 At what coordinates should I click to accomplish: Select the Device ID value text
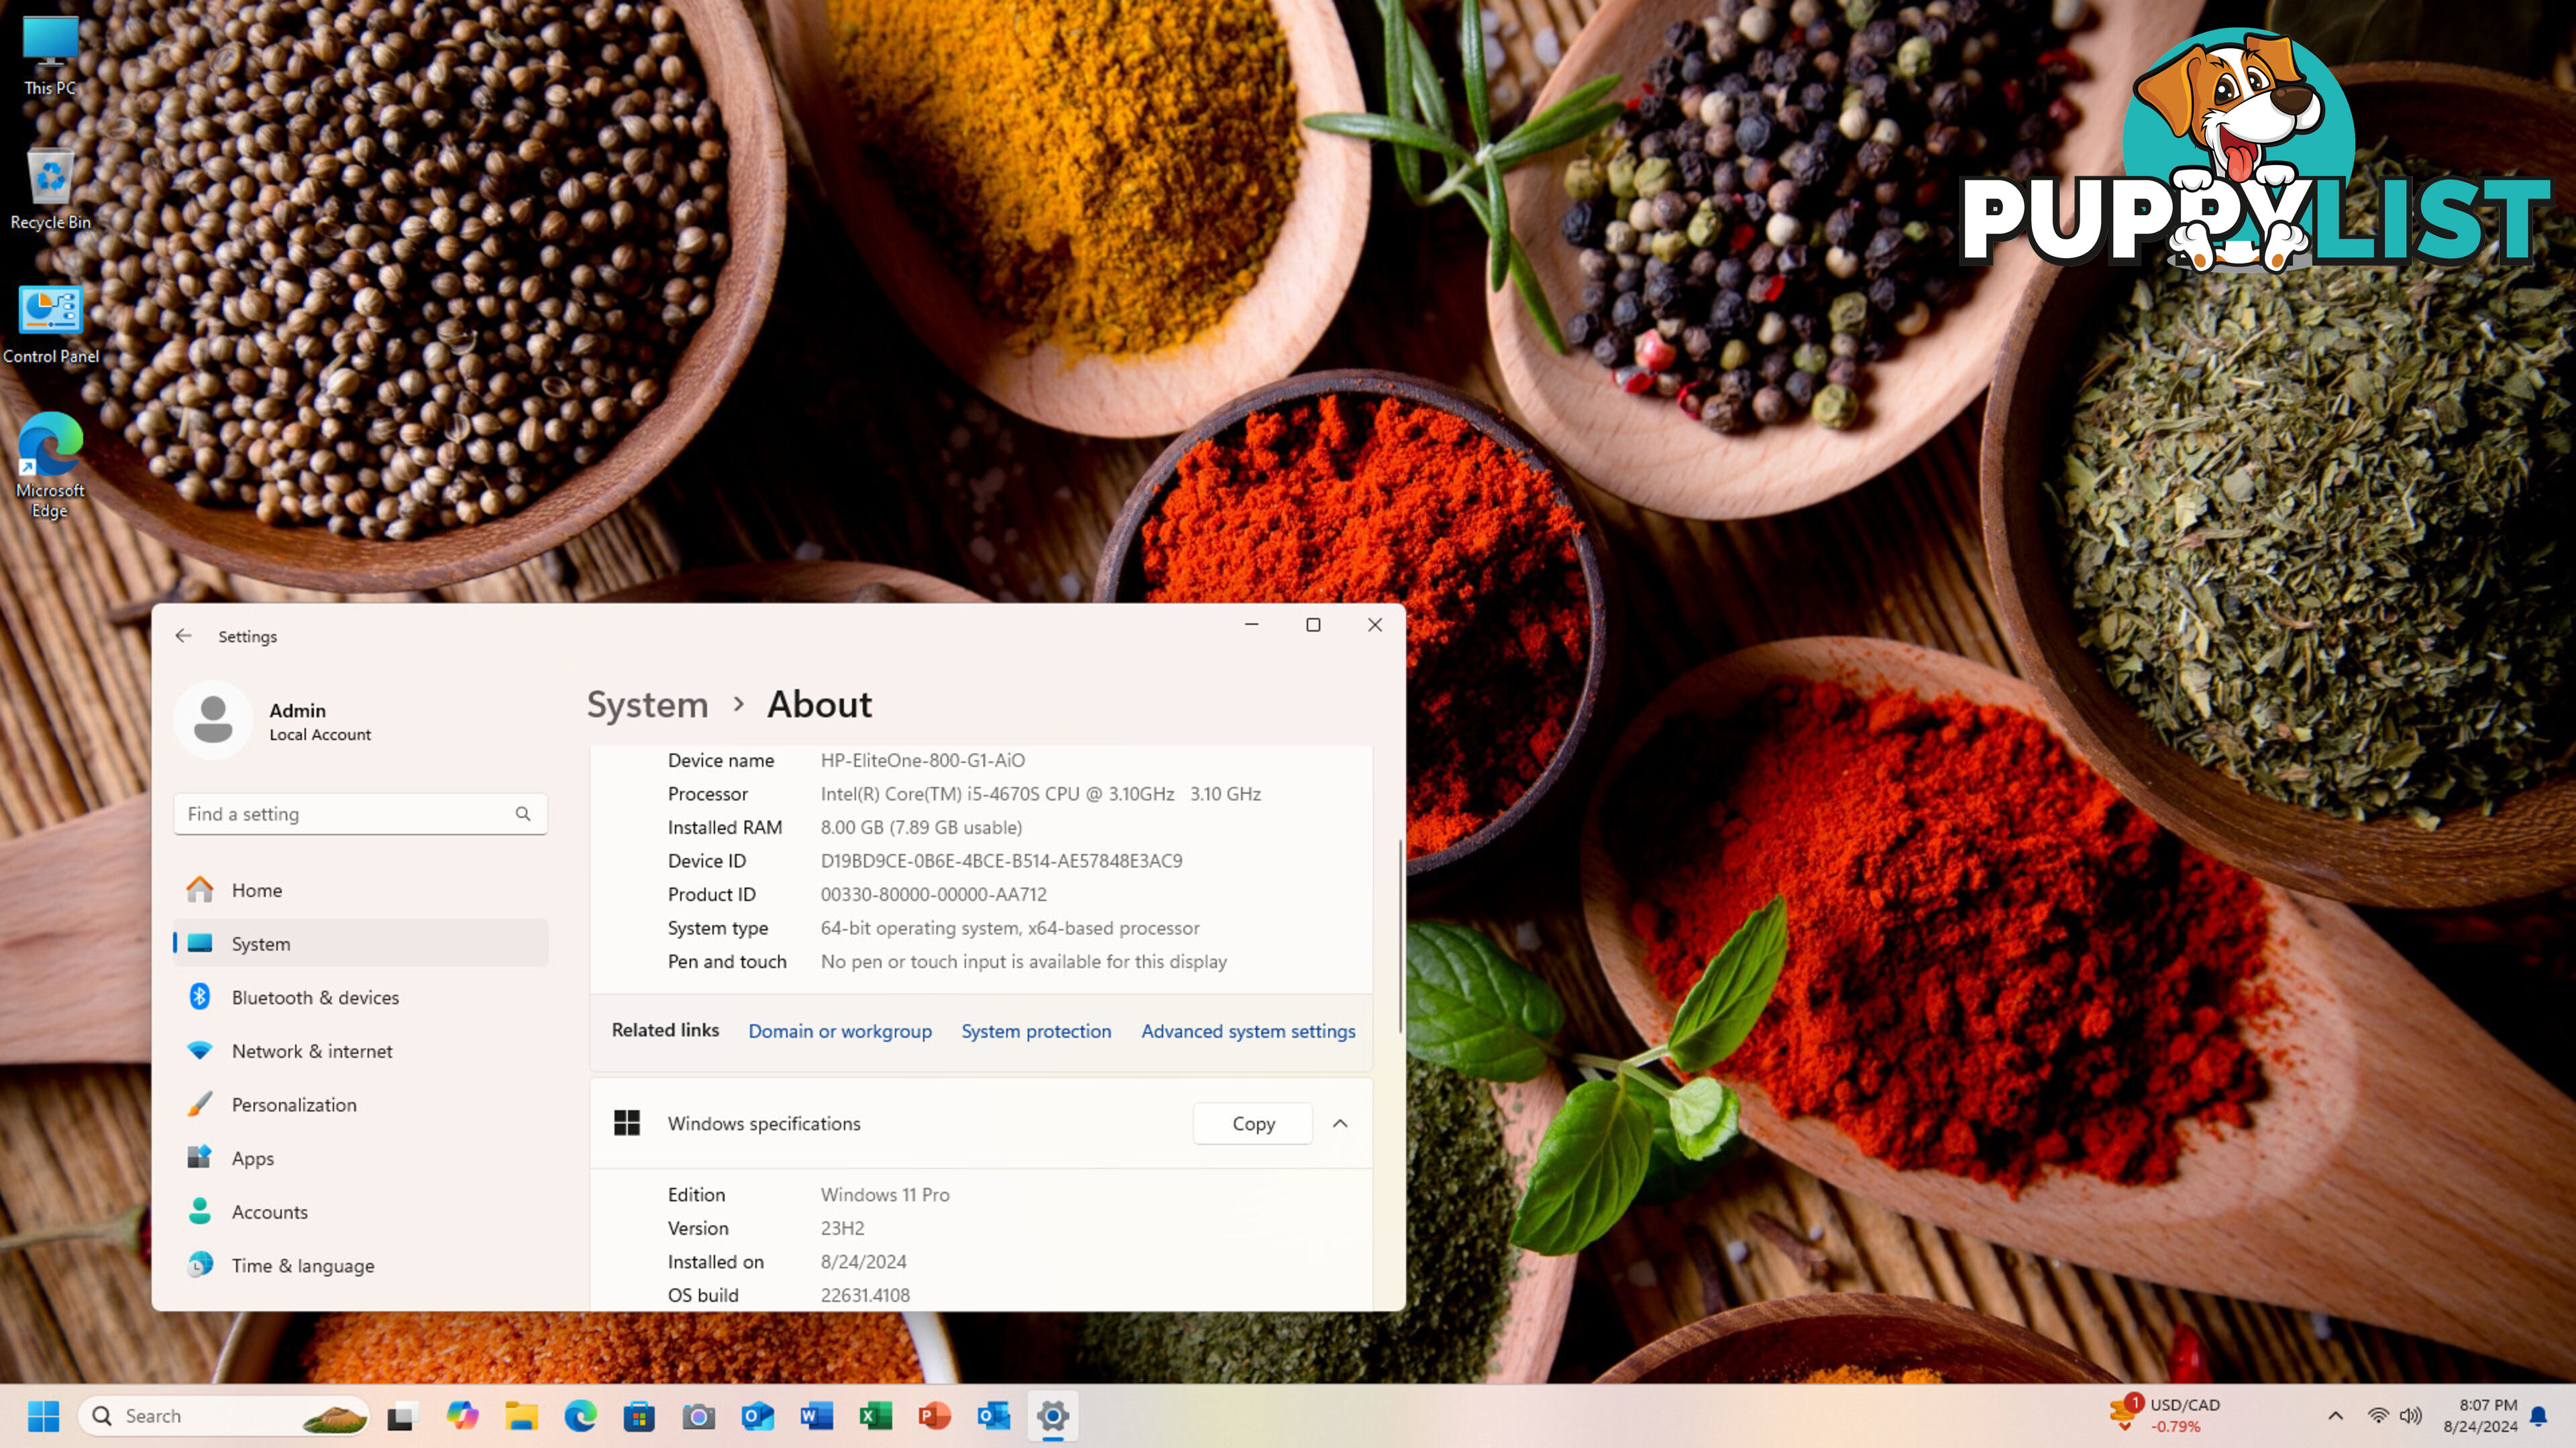coord(1001,860)
